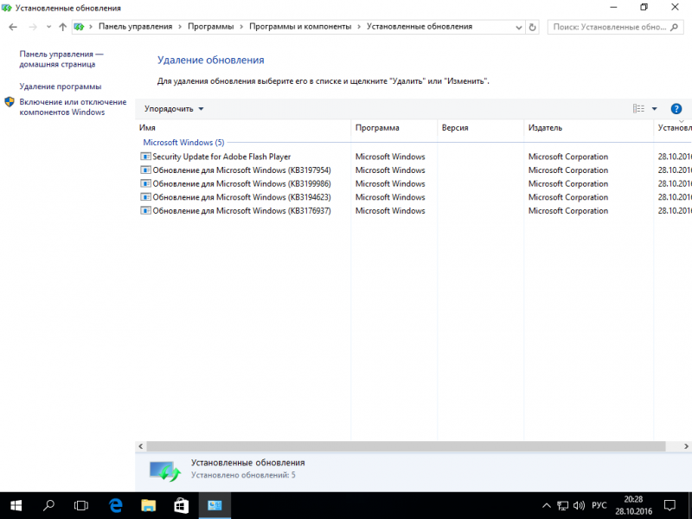The image size is (692, 519).
Task: Open the Упорядочить dropdown menu
Action: coord(174,109)
